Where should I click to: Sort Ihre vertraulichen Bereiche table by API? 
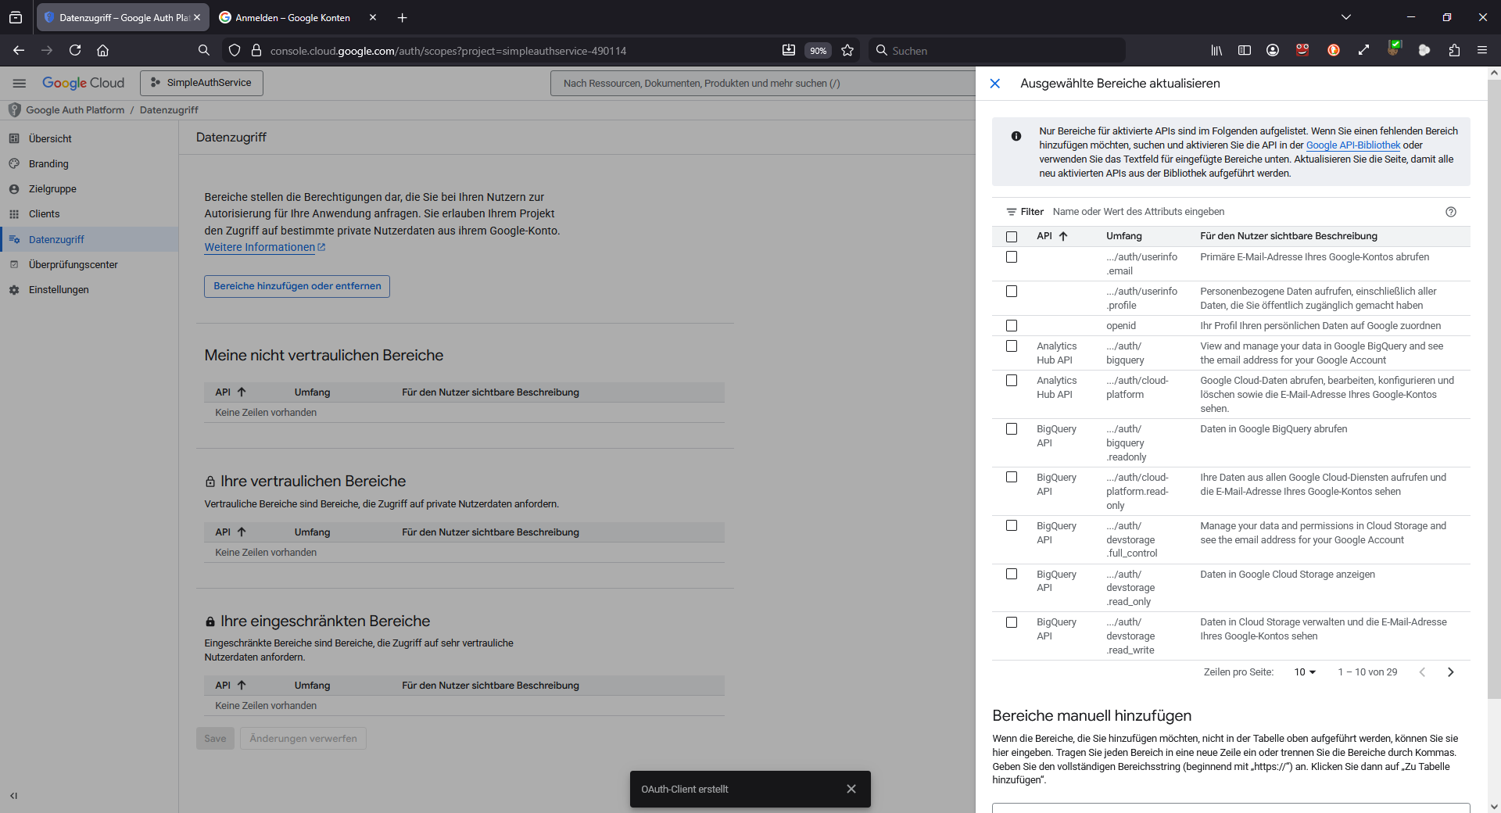[242, 532]
